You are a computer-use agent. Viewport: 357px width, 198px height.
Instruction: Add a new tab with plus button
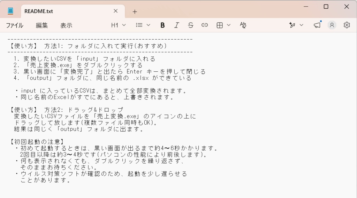(135, 11)
